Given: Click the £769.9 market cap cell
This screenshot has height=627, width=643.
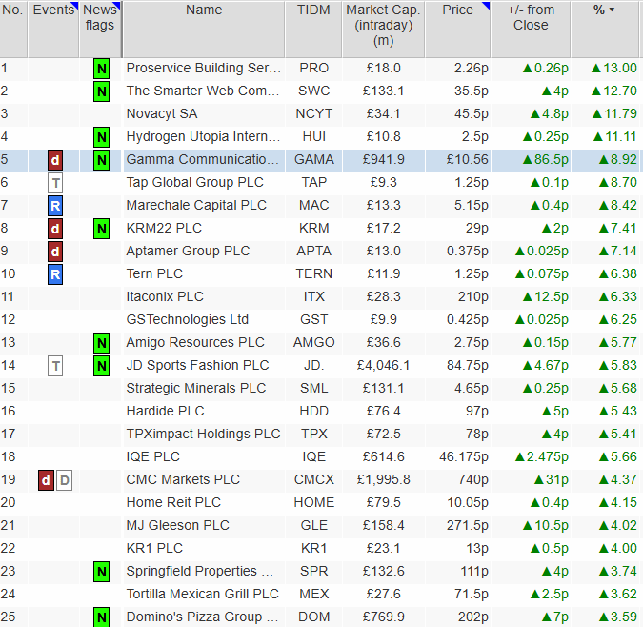Looking at the screenshot, I should point(384,617).
